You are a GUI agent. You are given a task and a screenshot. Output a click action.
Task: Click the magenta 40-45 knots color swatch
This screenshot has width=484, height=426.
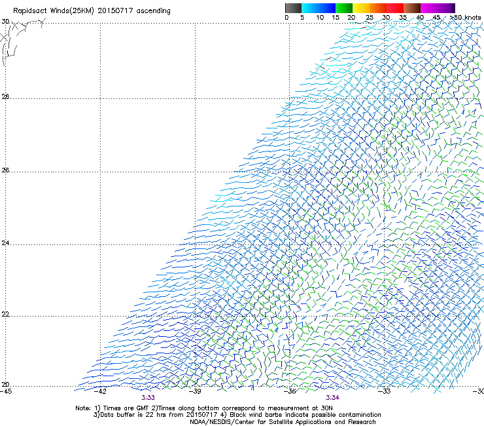point(429,8)
